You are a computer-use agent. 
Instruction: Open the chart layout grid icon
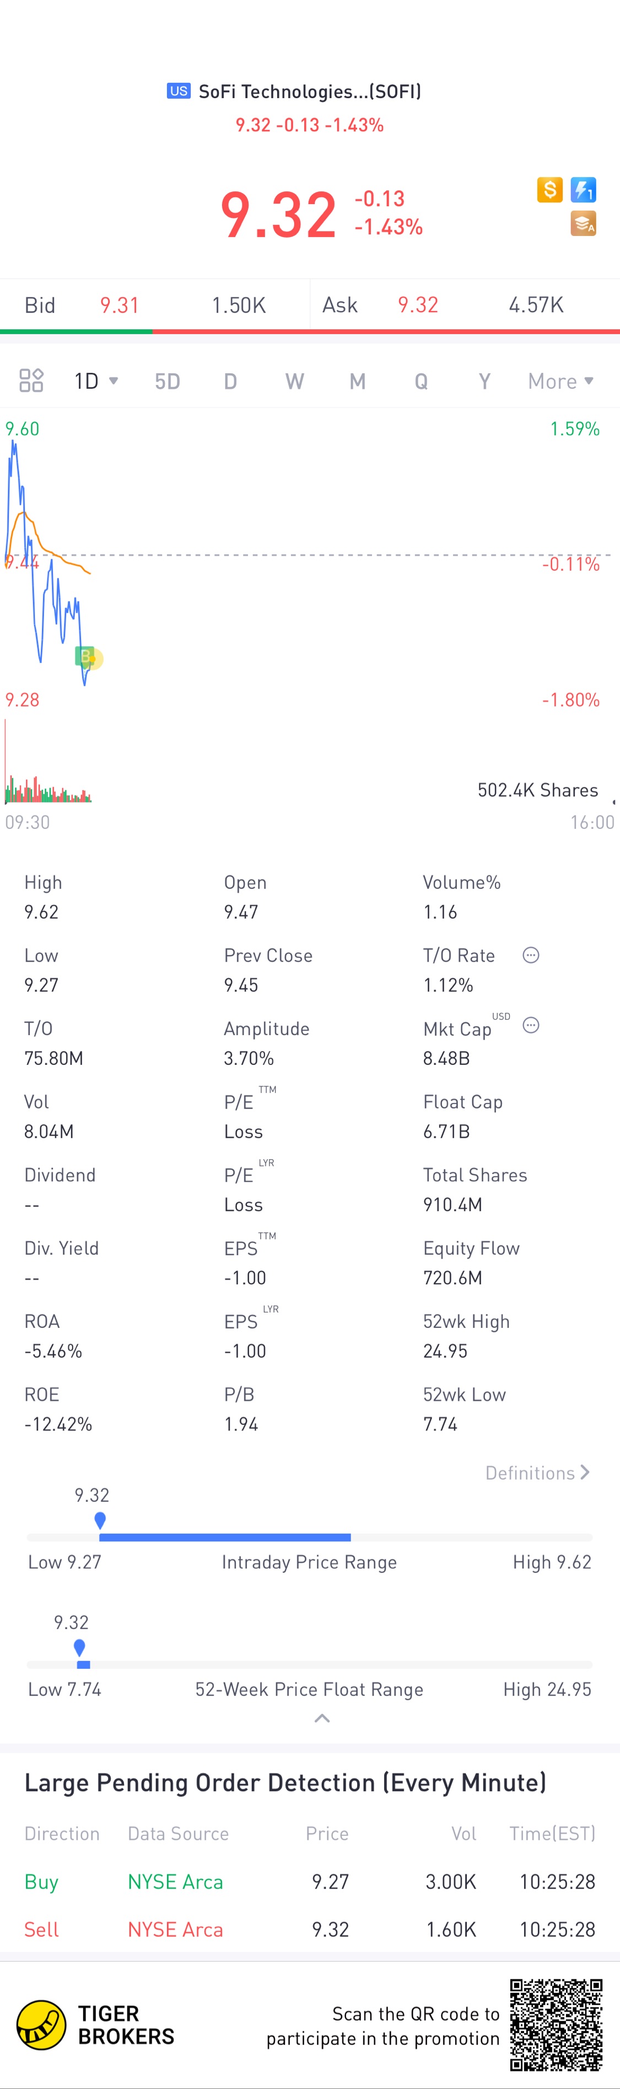31,381
